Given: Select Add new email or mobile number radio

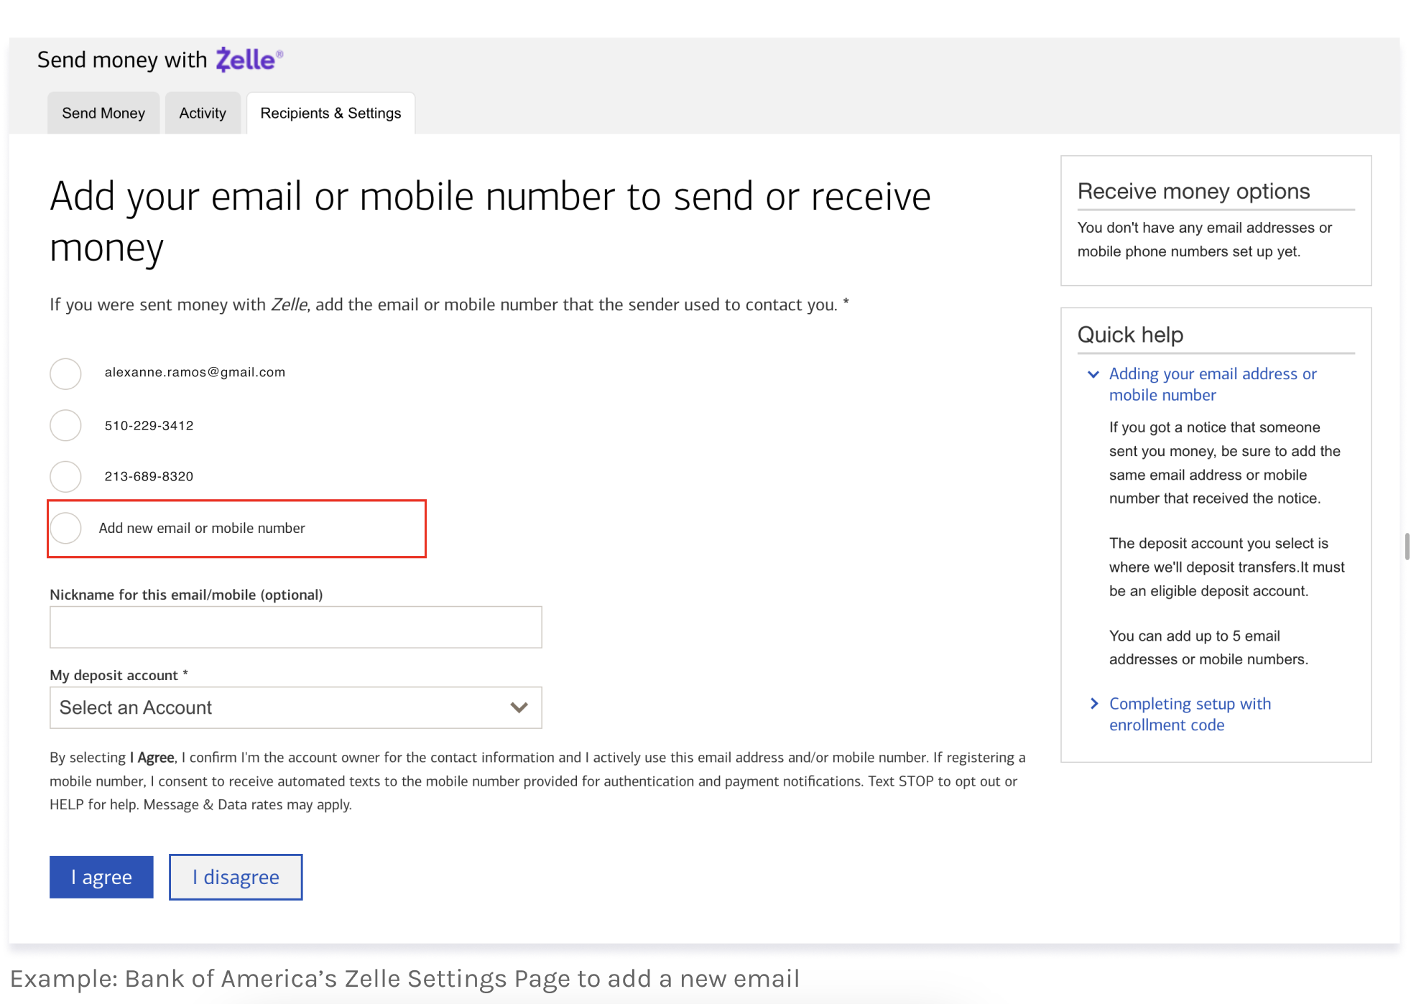Looking at the screenshot, I should pyautogui.click(x=65, y=528).
